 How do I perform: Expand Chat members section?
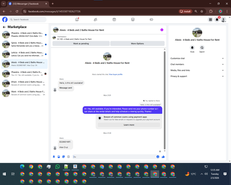197,64
